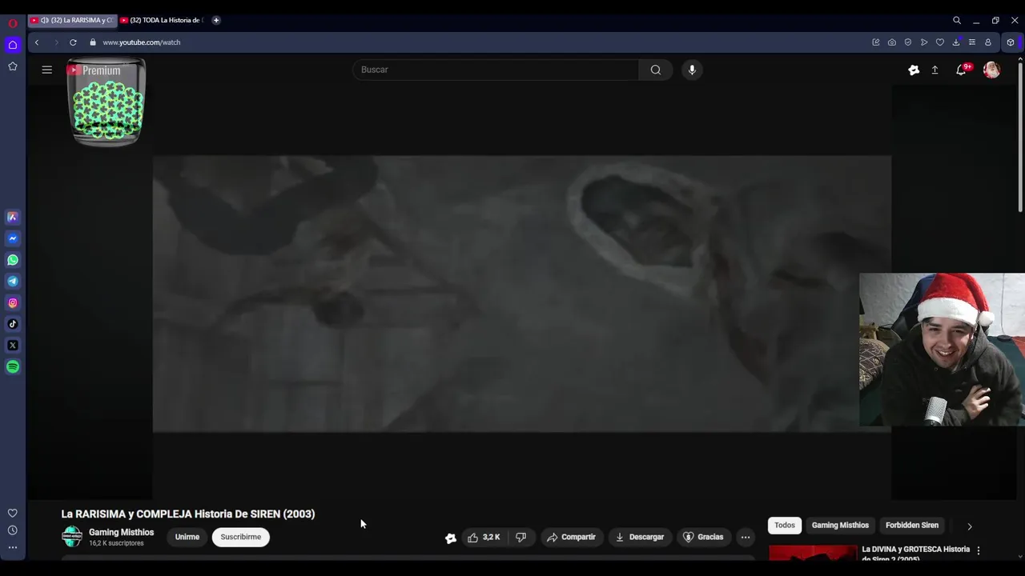
Task: Select the Forbidden Siren filter chip
Action: click(x=912, y=526)
